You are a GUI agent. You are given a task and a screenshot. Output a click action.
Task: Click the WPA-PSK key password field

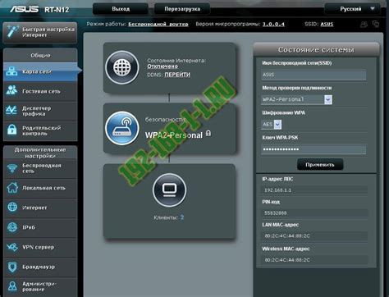313,149
